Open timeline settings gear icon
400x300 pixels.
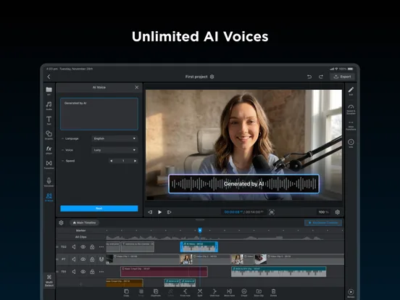[x=61, y=222]
